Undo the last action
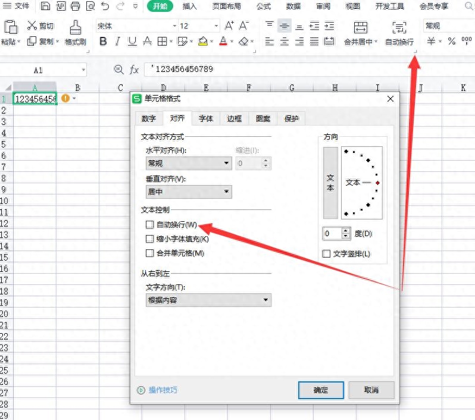The image size is (475, 420). (x=105, y=6)
